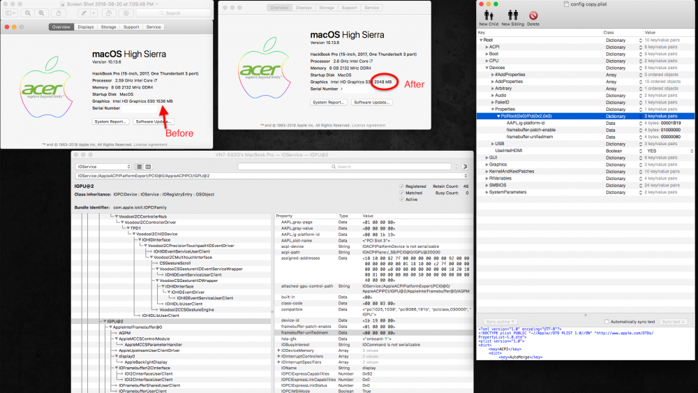Click Acer Apple logo in After window
This screenshot has height=393, width=698.
264,68
